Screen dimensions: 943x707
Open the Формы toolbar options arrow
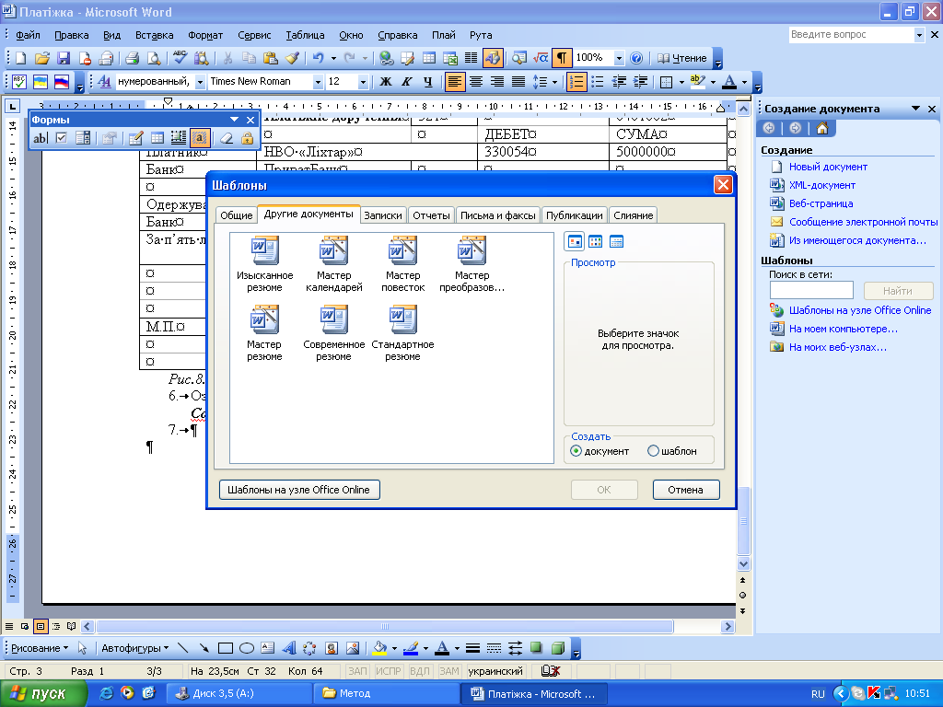235,120
